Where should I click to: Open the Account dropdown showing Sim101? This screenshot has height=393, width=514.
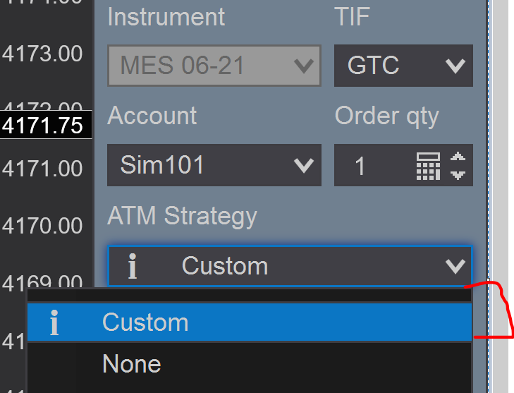[x=214, y=165]
